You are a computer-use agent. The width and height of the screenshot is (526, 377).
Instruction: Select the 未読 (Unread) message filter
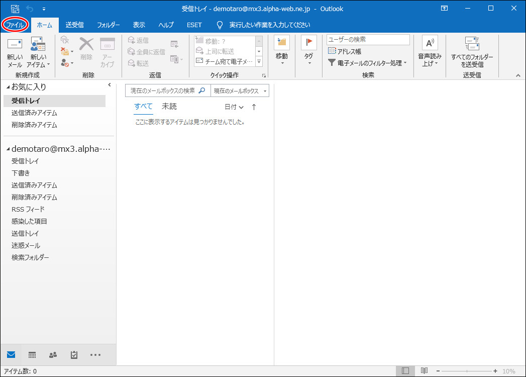point(169,107)
